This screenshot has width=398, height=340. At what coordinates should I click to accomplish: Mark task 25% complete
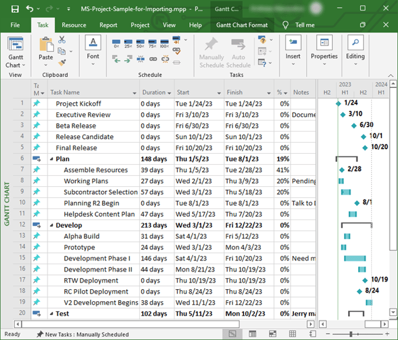128,43
